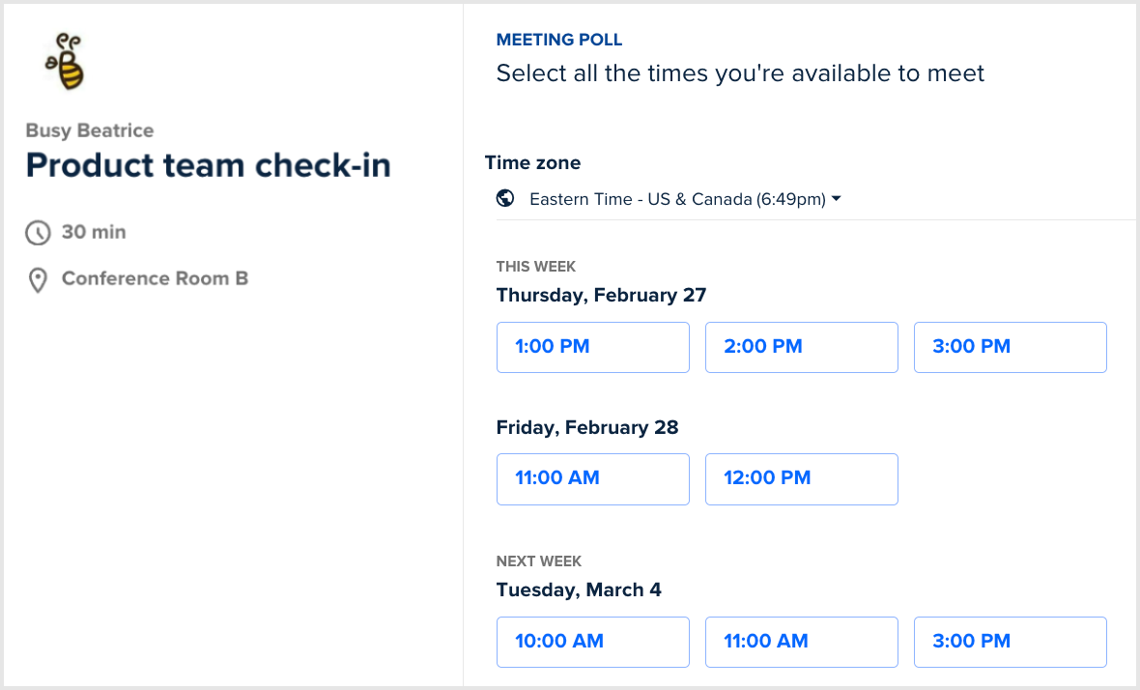Toggle Thursday February 27 3:00 PM slot
This screenshot has width=1140, height=690.
pyautogui.click(x=1010, y=348)
